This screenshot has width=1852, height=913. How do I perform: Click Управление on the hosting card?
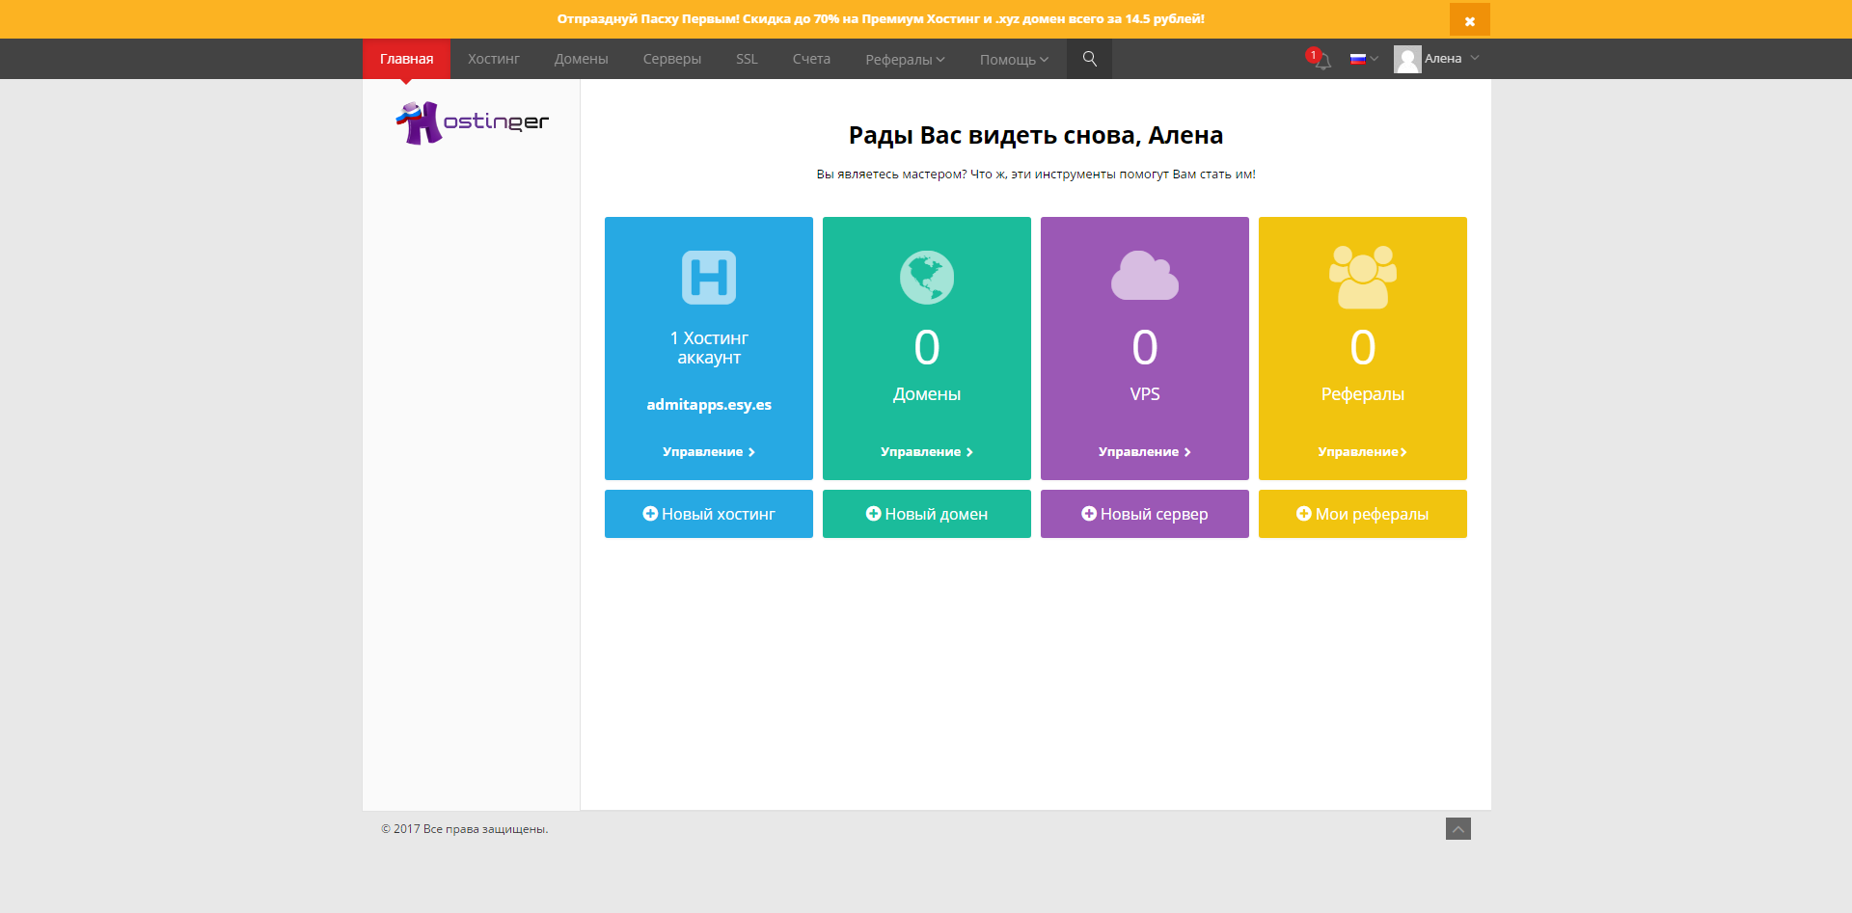point(709,452)
